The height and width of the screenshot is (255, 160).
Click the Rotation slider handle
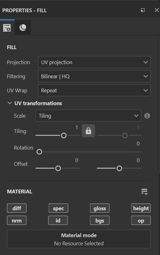pyautogui.click(x=39, y=152)
